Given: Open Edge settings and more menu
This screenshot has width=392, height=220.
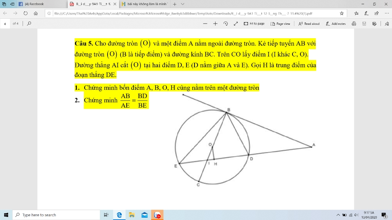Looking at the screenshot, I should (x=387, y=13).
